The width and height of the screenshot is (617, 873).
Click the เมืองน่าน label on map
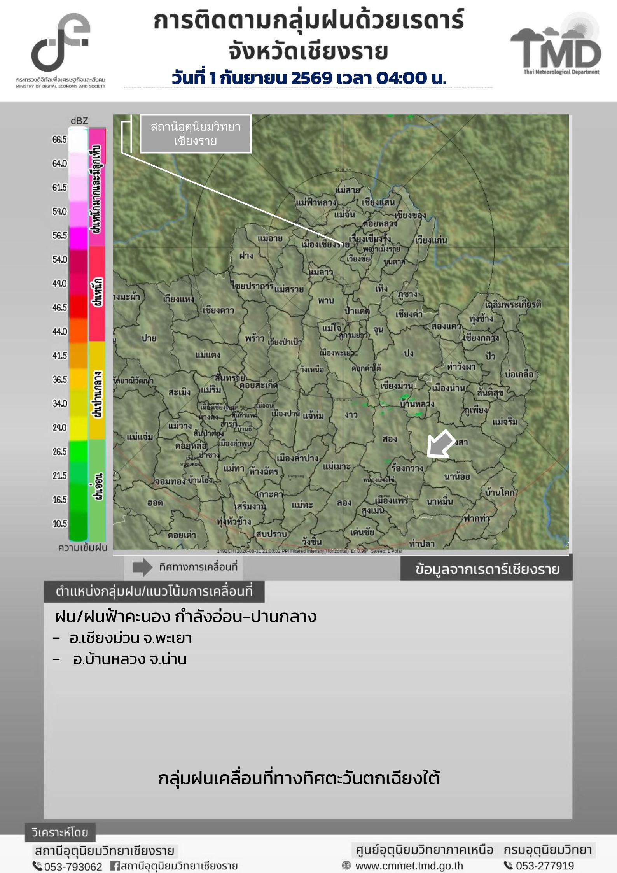[448, 388]
